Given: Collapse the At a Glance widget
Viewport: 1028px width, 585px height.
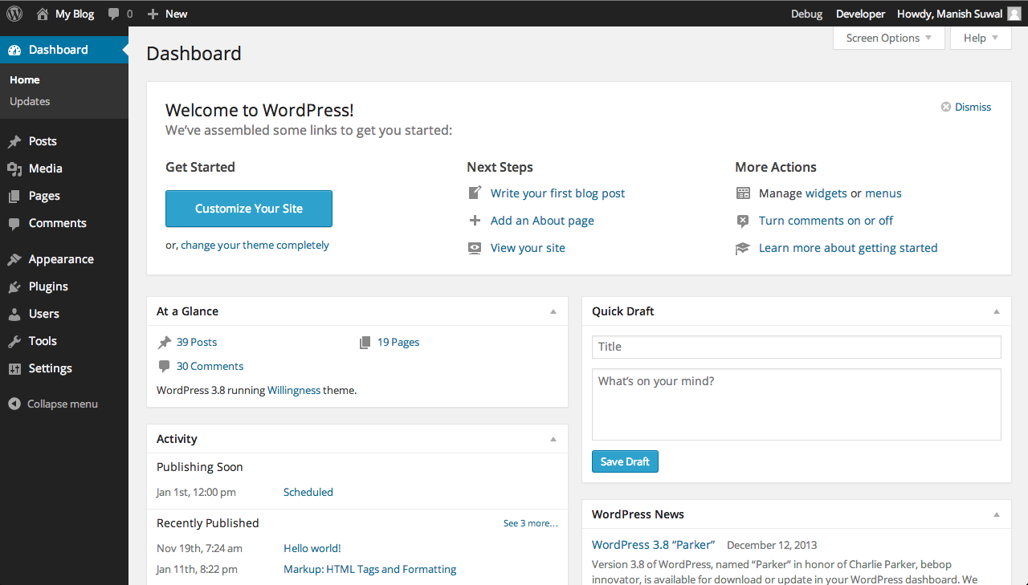Looking at the screenshot, I should 553,311.
